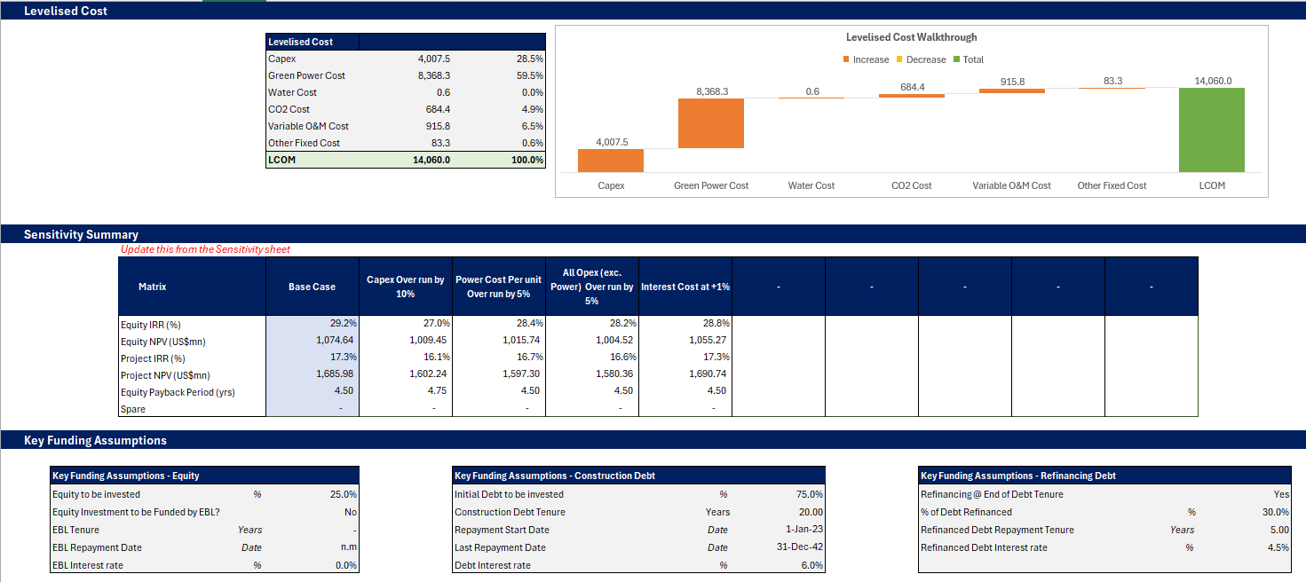Click the green Total legend swatch
This screenshot has width=1306, height=582.
coord(956,59)
